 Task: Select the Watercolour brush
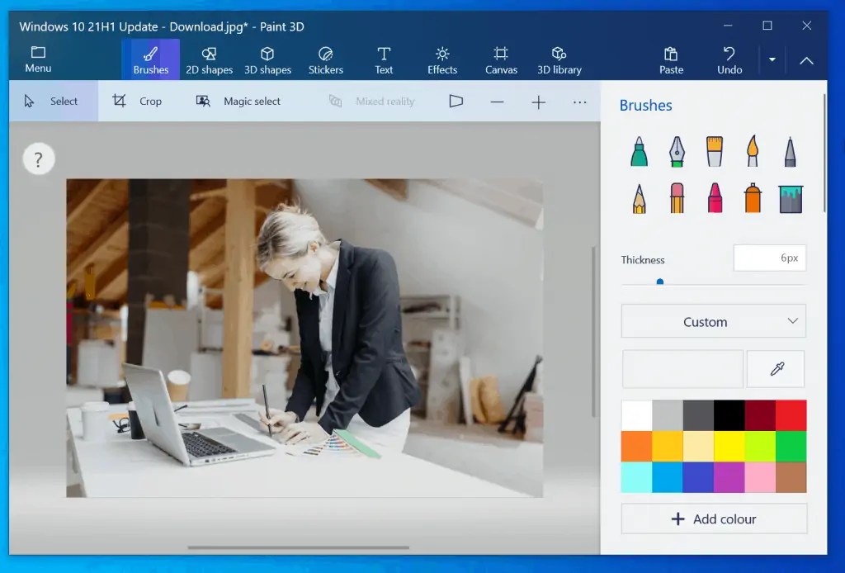[x=752, y=151]
